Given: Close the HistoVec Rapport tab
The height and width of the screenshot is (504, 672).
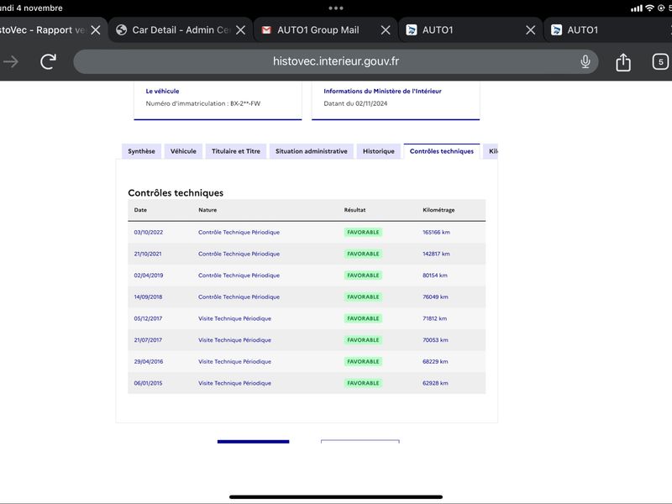Looking at the screenshot, I should pyautogui.click(x=96, y=30).
